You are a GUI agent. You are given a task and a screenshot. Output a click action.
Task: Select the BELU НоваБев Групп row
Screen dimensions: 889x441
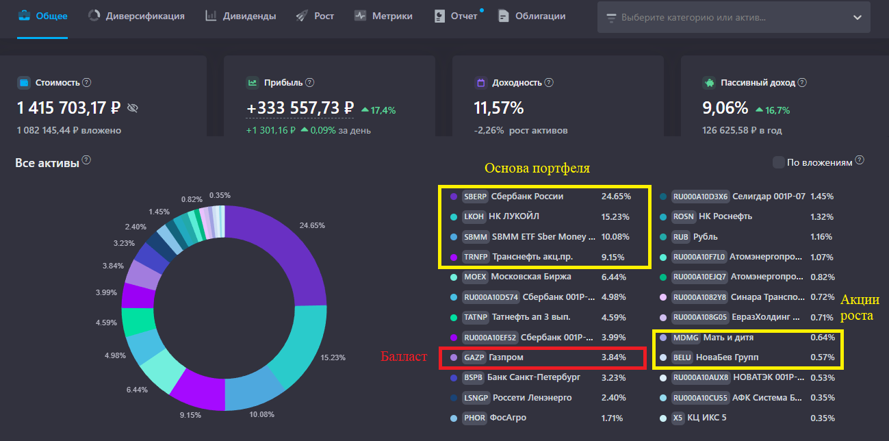pos(748,357)
